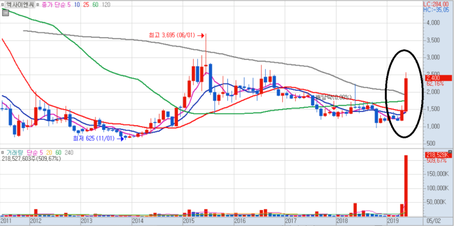The image size is (454, 226).
Task: Click the 3,000 price axis label
Action: tap(434, 58)
